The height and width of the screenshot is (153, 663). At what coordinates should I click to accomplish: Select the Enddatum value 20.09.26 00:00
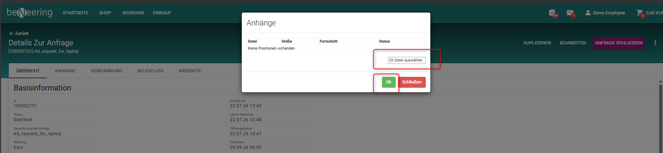click(246, 147)
